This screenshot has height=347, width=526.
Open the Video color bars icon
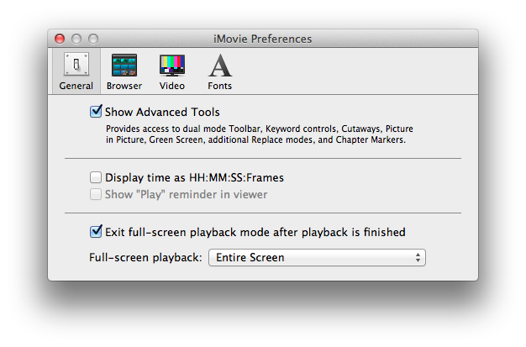(172, 65)
